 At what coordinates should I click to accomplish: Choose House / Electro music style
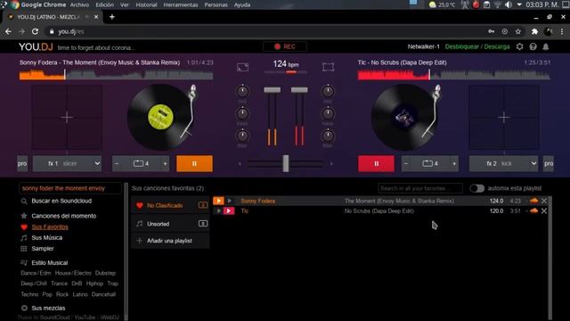[73, 273]
